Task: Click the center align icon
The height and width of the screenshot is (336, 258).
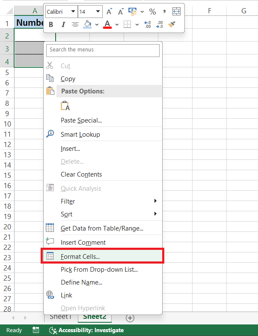Action: tap(75, 25)
